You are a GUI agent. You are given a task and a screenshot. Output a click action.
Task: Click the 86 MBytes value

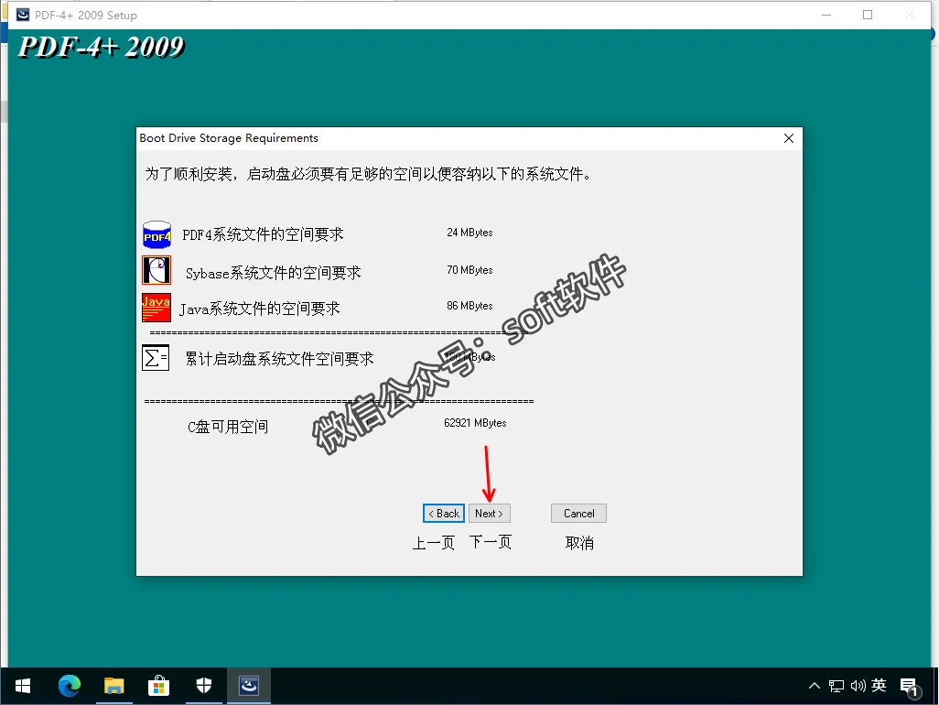tap(469, 306)
